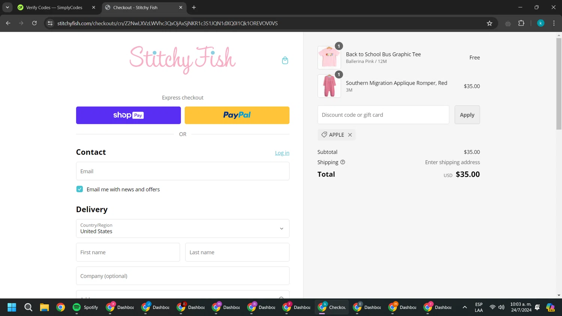562x316 pixels.
Task: Focus the Last name field
Action: coord(238,252)
